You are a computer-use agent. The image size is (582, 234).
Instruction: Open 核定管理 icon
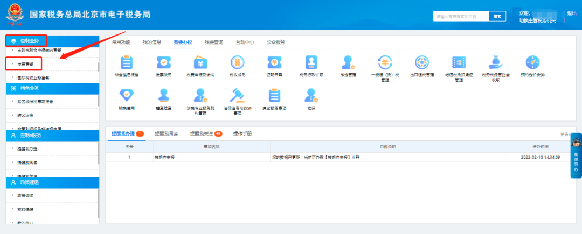click(348, 62)
